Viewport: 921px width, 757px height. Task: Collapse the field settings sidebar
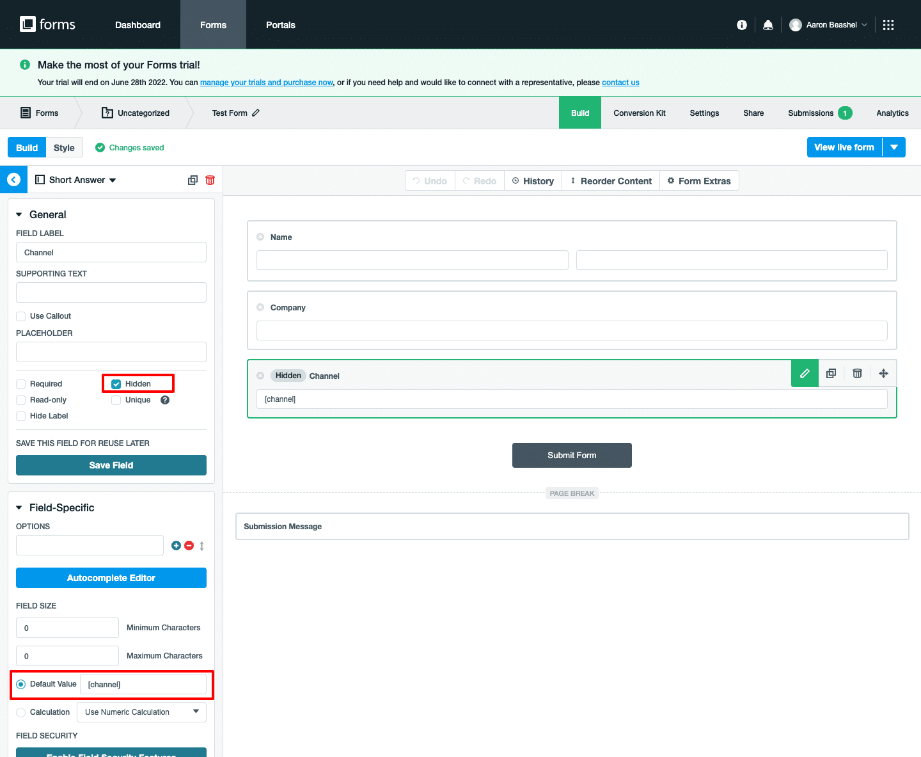(13, 179)
